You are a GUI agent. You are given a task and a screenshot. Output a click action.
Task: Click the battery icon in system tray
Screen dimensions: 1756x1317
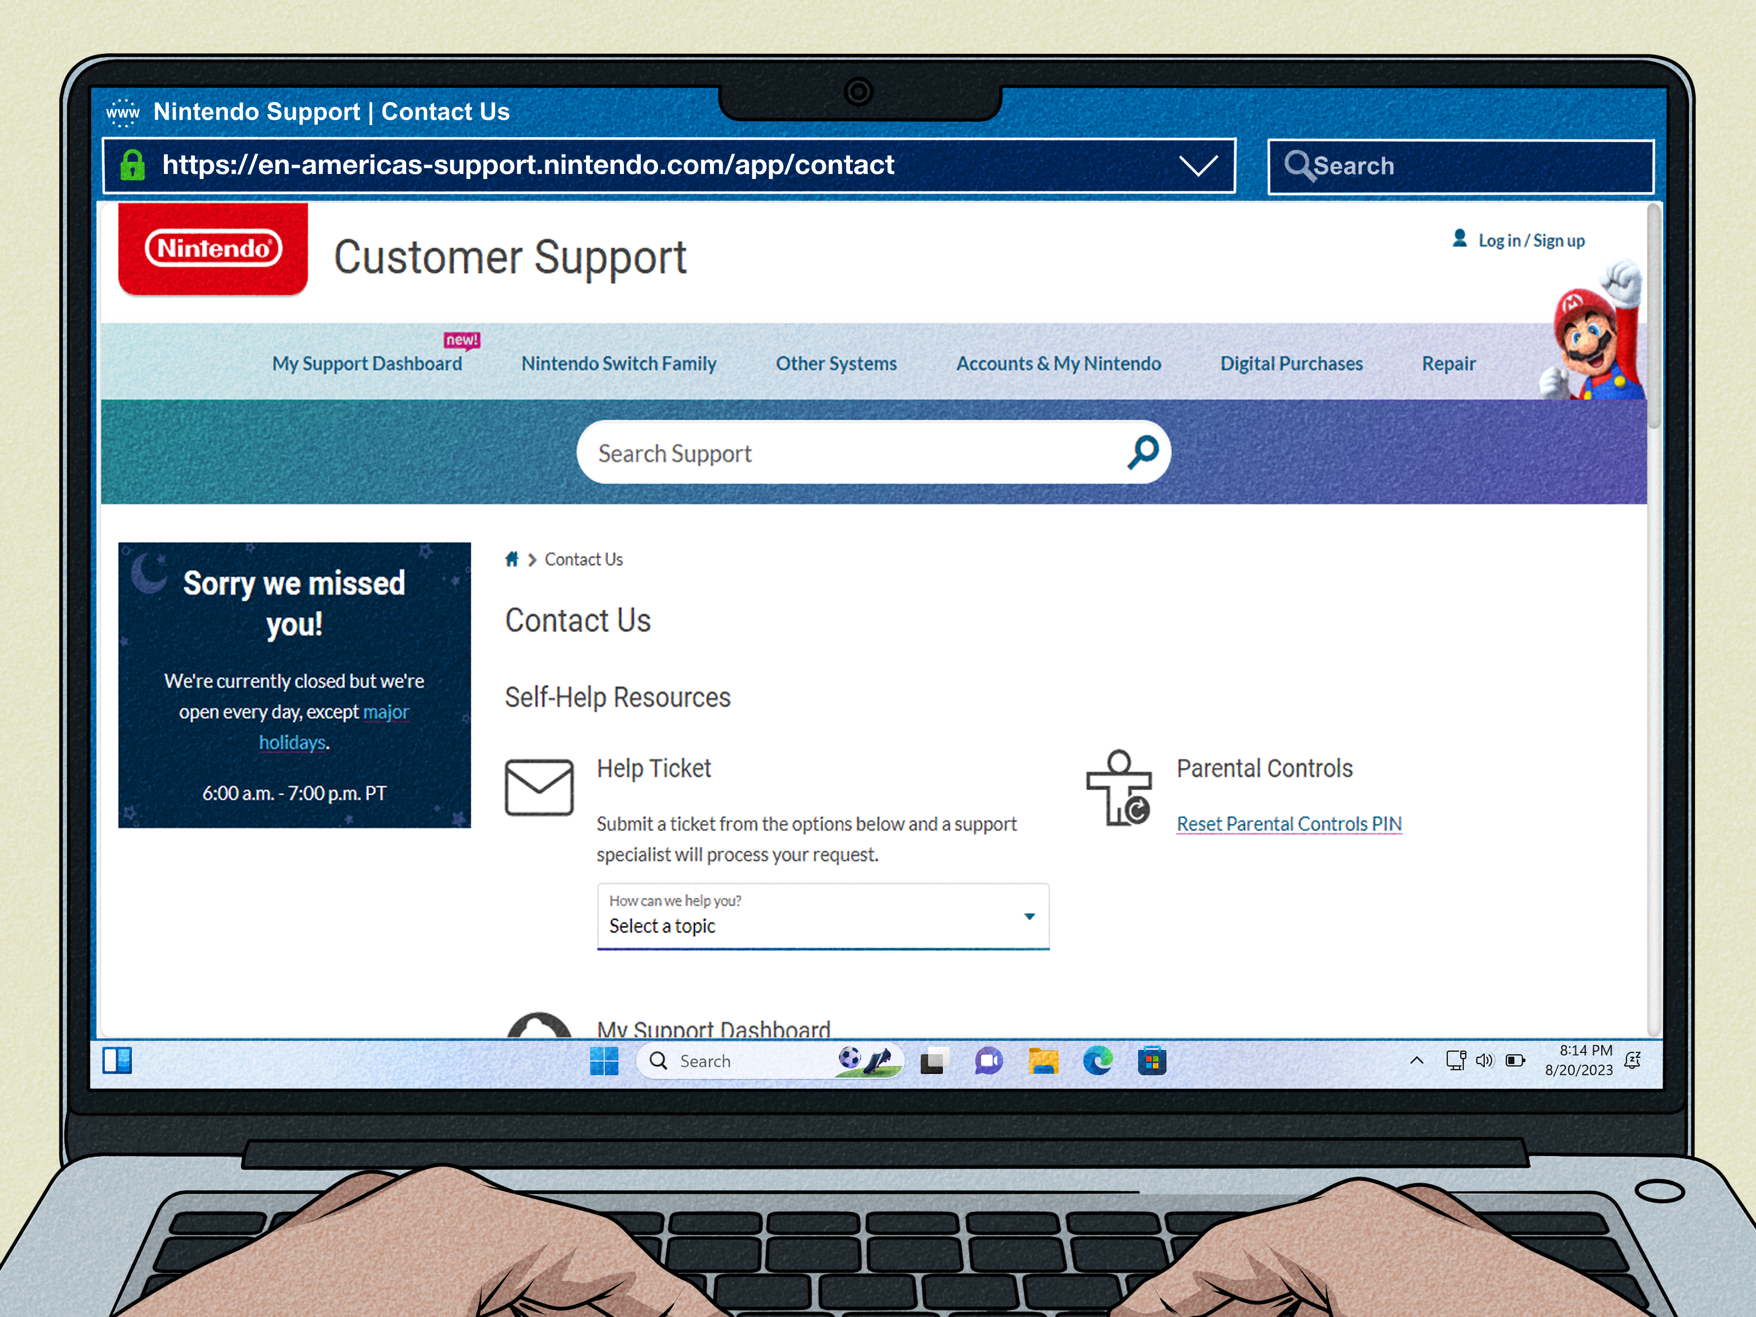[1516, 1061]
